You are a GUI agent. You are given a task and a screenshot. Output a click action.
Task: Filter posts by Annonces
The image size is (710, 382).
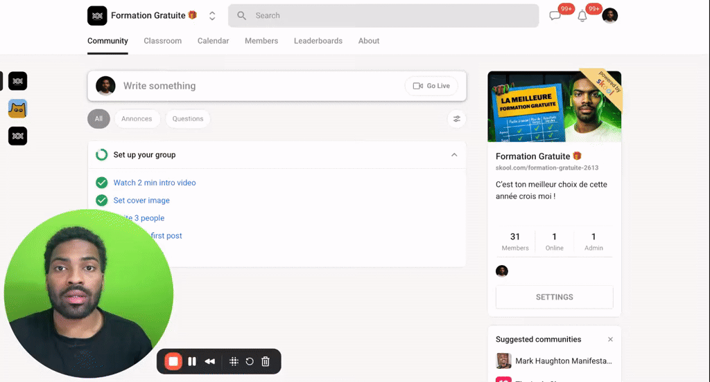(137, 119)
